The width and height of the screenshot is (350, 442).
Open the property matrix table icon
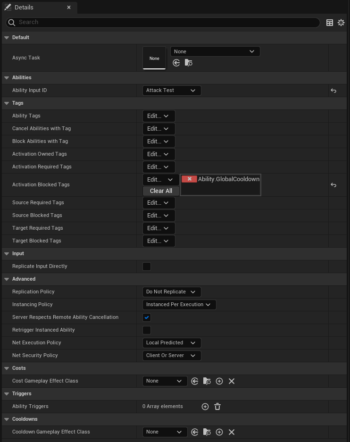click(x=330, y=23)
